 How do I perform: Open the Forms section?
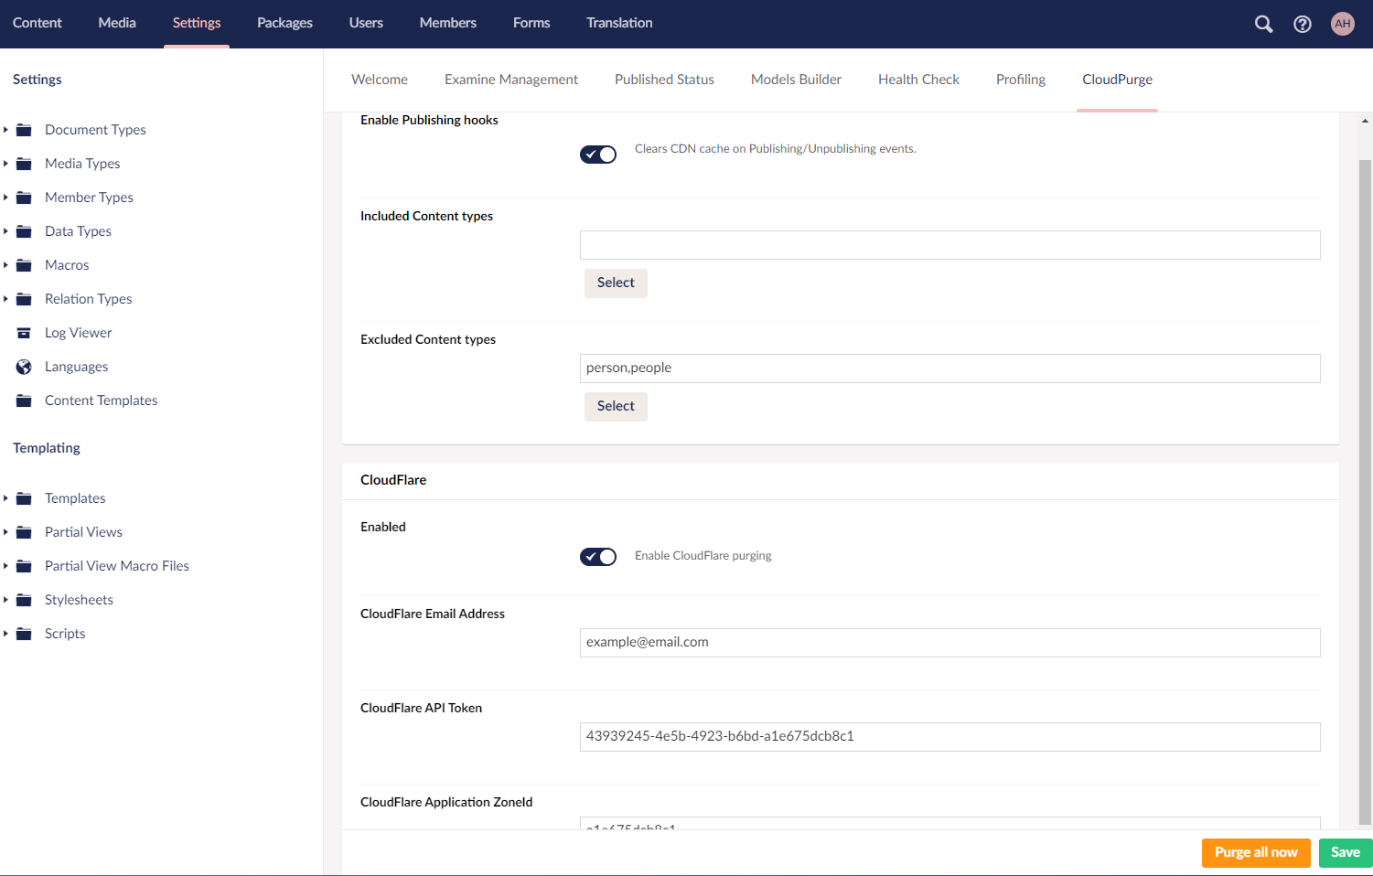click(x=531, y=23)
